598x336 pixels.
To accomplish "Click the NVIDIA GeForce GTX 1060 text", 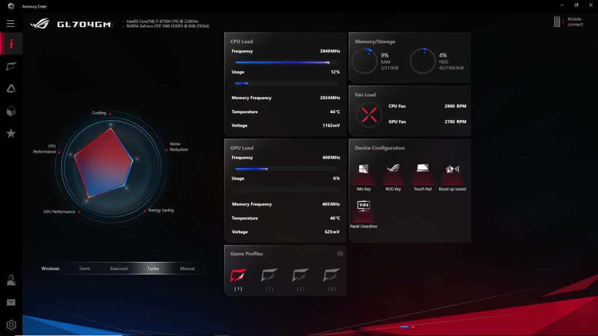I will pyautogui.click(x=168, y=26).
